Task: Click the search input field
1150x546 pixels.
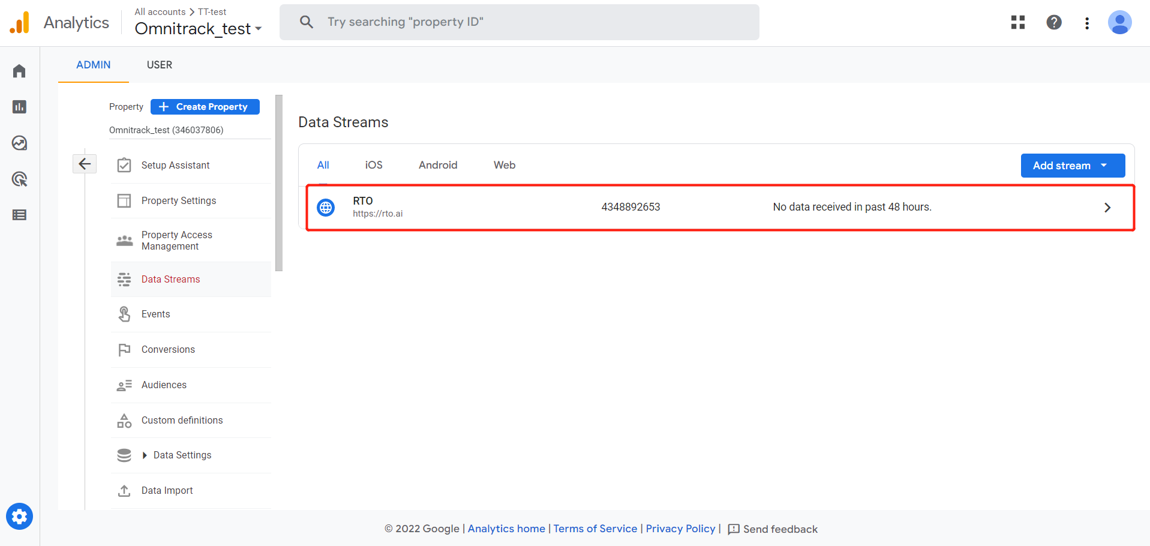Action: pyautogui.click(x=520, y=22)
